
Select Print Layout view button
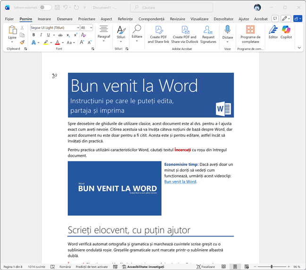(235, 267)
